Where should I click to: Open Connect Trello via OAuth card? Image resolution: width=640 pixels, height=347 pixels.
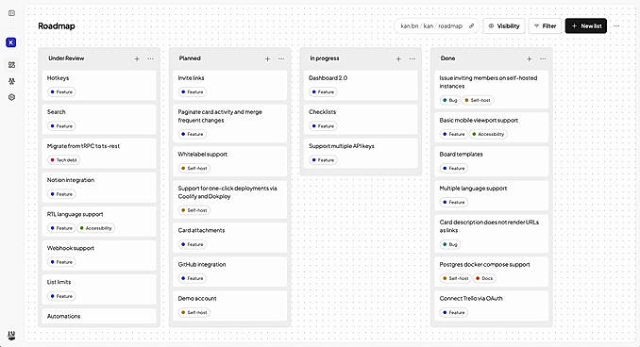tap(492, 306)
